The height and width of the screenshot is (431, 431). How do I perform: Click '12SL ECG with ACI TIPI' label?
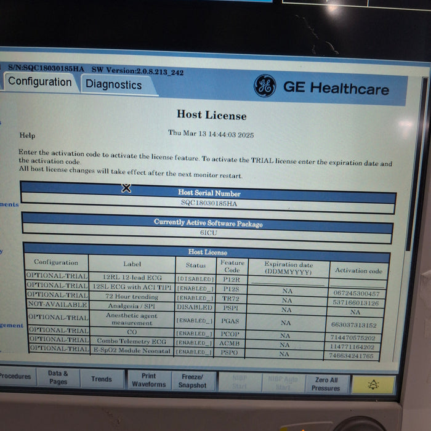(x=132, y=287)
